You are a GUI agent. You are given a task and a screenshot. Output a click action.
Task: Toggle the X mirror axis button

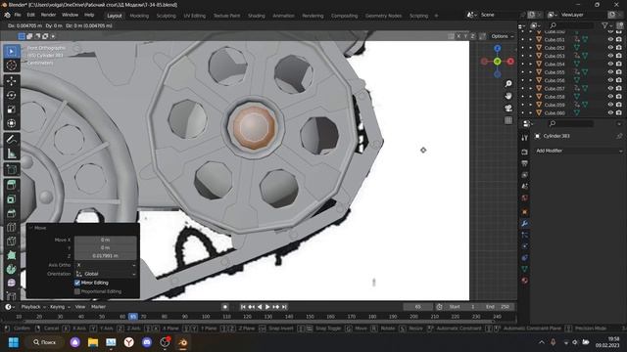[x=458, y=36]
